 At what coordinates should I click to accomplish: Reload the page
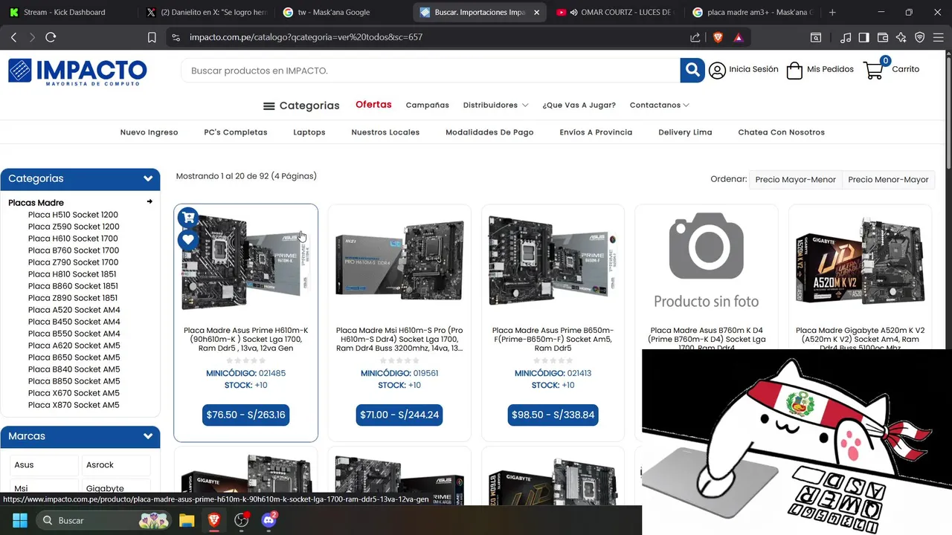pyautogui.click(x=51, y=37)
